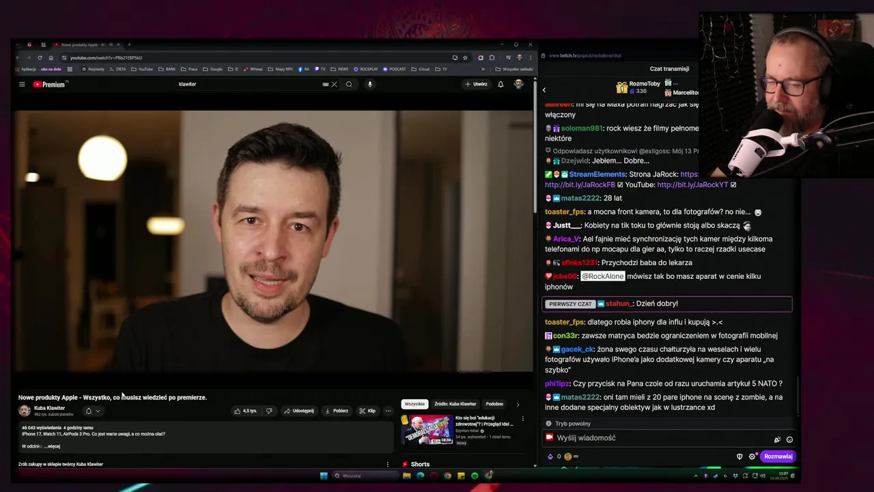Open browser home page icon
874x492 pixels.
coord(51,57)
